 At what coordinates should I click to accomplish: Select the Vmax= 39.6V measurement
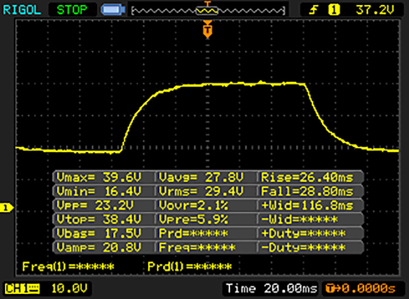99,178
